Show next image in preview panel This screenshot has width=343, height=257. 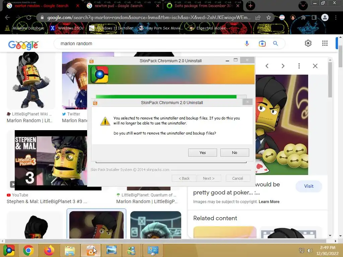283,66
